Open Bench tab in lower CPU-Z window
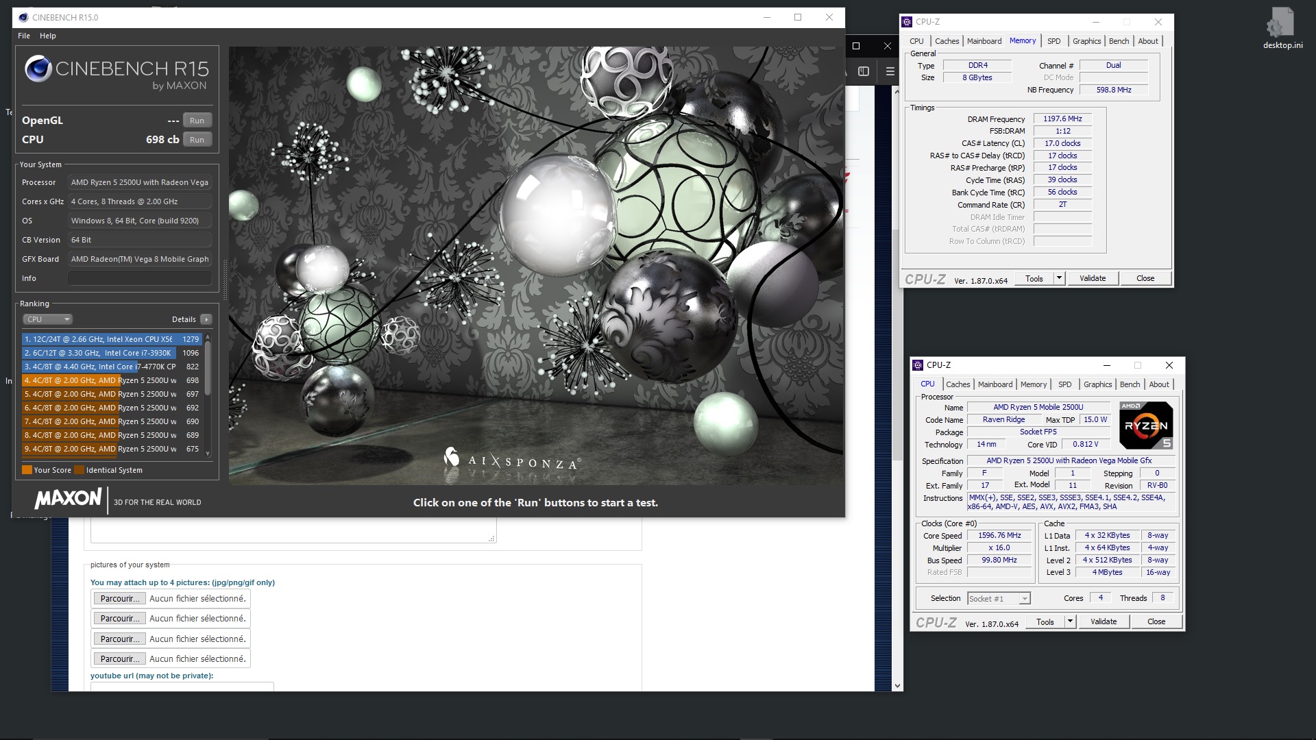This screenshot has height=740, width=1316. (1130, 384)
